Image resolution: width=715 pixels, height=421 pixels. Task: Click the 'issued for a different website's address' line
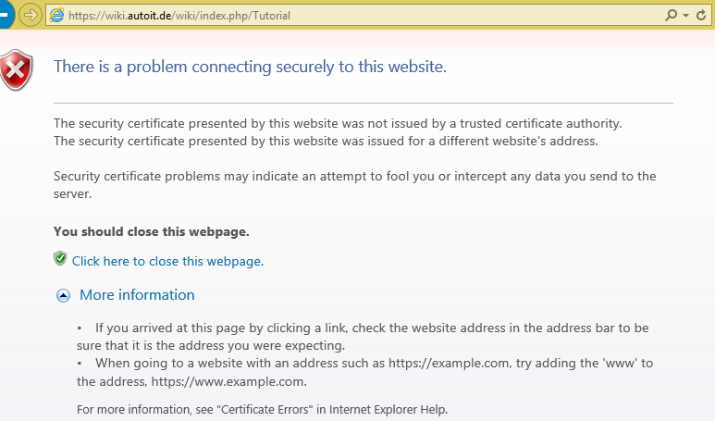(326, 142)
